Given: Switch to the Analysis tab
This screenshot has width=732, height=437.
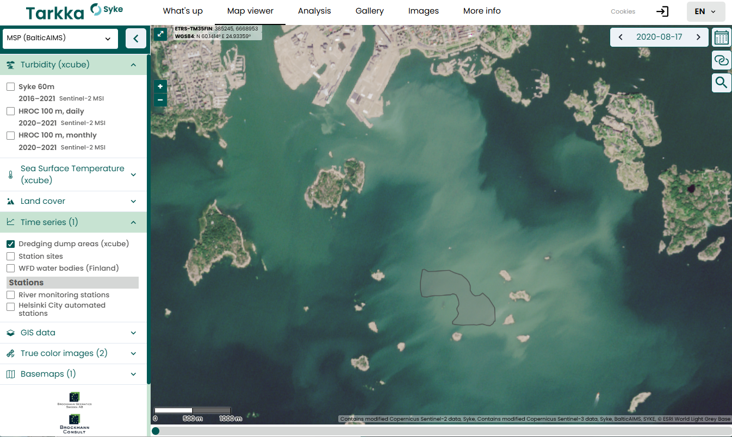Looking at the screenshot, I should (314, 11).
